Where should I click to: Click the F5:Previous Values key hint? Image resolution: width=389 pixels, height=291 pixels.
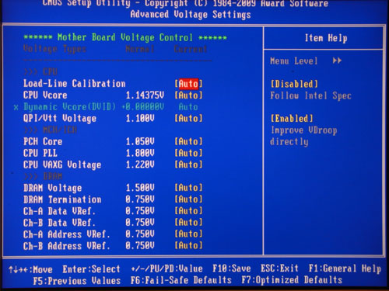tap(77, 281)
